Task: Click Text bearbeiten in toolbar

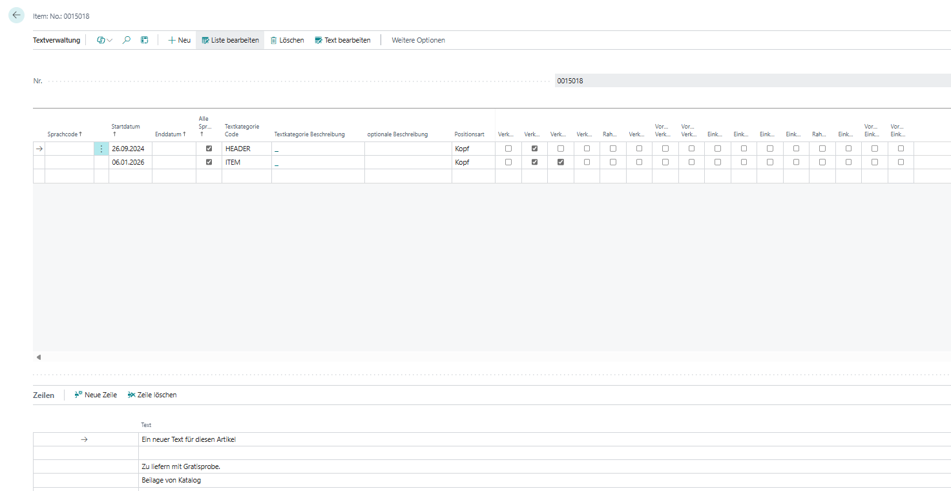Action: (x=342, y=40)
